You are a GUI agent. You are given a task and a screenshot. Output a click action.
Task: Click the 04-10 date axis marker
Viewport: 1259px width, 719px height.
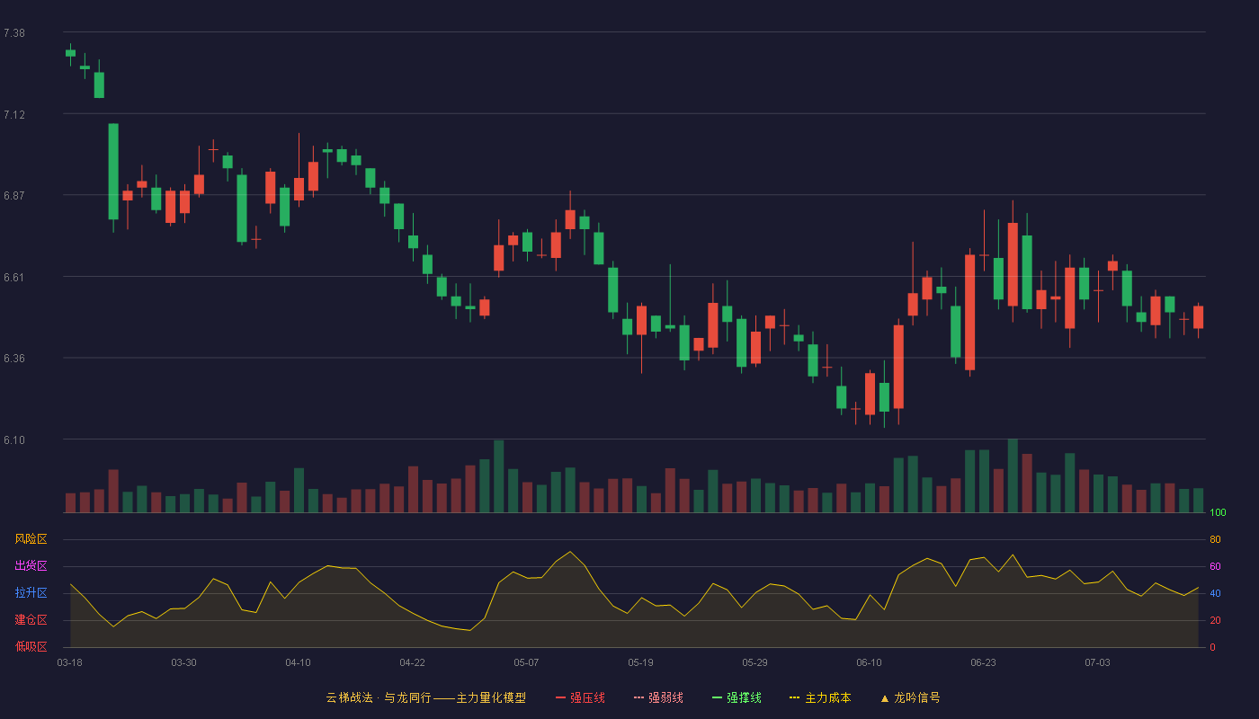298,662
